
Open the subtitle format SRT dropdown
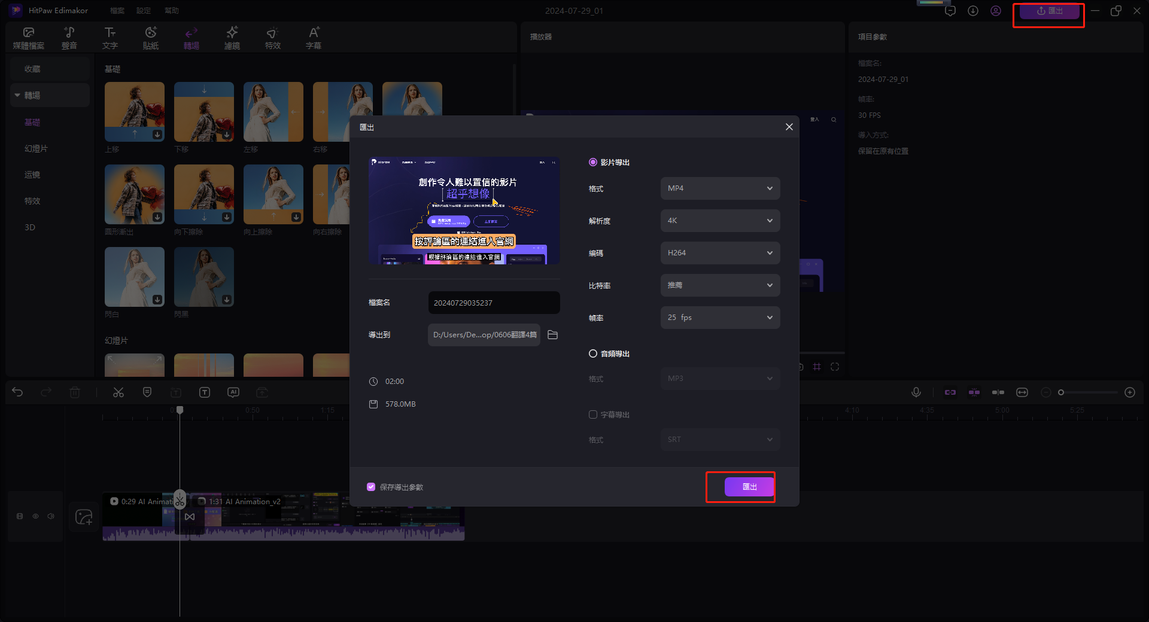click(x=721, y=440)
